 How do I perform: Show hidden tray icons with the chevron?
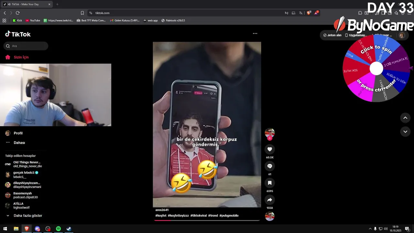pyautogui.click(x=370, y=229)
